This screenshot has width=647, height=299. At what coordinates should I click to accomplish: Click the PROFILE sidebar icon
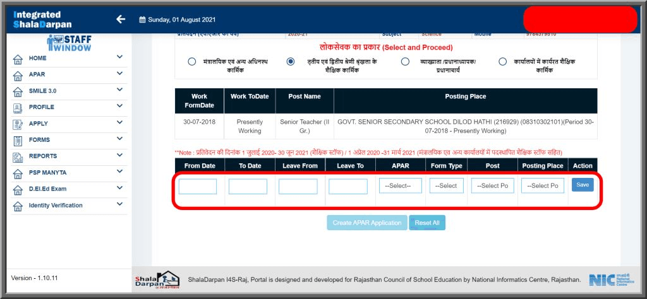18,108
